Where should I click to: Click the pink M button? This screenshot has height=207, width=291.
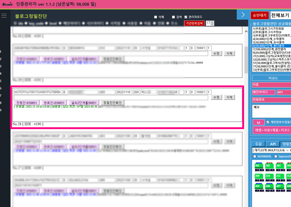coord(259,122)
